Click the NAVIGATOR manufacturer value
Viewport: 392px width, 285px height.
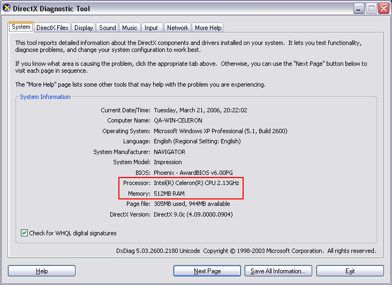coord(170,152)
